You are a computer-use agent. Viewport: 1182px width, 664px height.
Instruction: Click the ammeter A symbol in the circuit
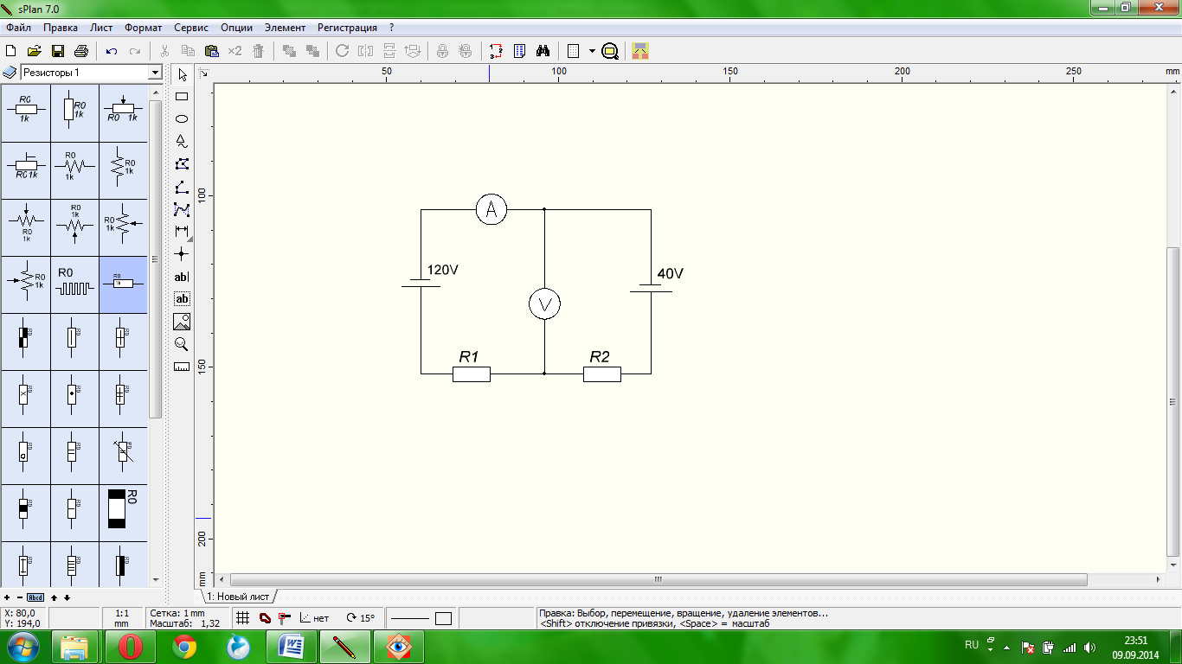(491, 209)
